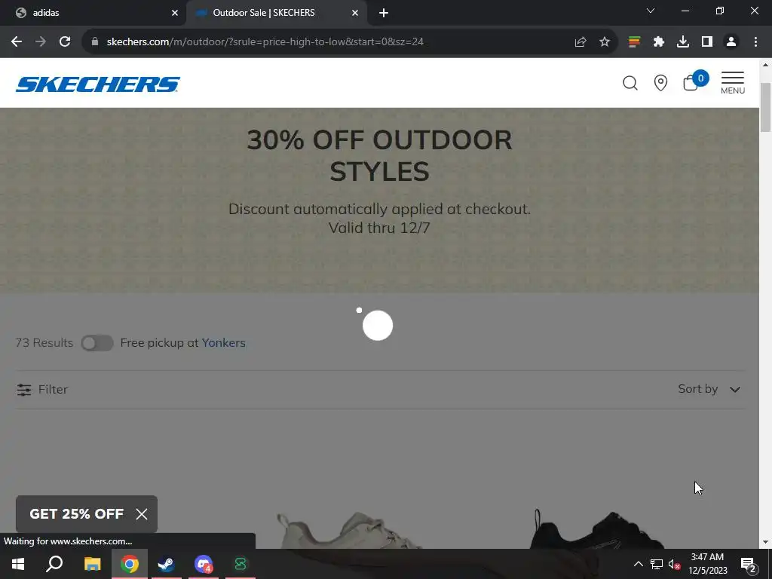Image resolution: width=772 pixels, height=579 pixels.
Task: Open the taskbar clock and date
Action: [x=707, y=564]
